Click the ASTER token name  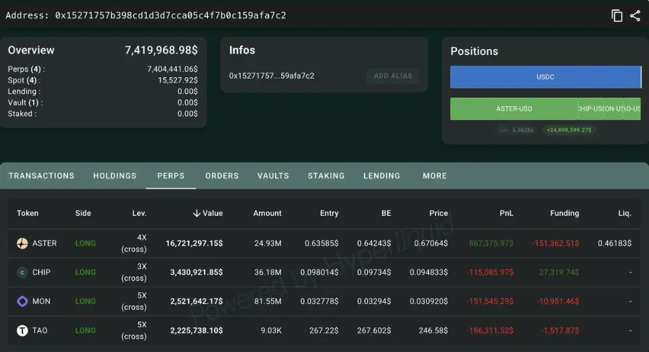pos(44,243)
